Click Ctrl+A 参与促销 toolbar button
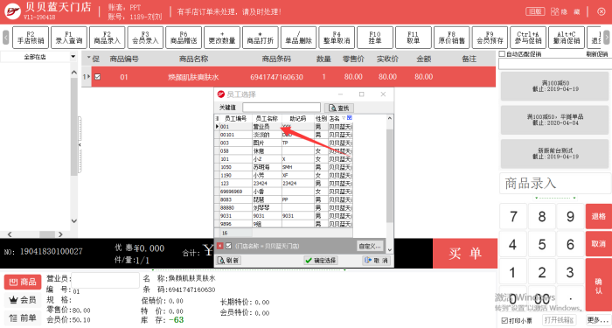Viewport: 612px width, 328px height. pos(528,38)
